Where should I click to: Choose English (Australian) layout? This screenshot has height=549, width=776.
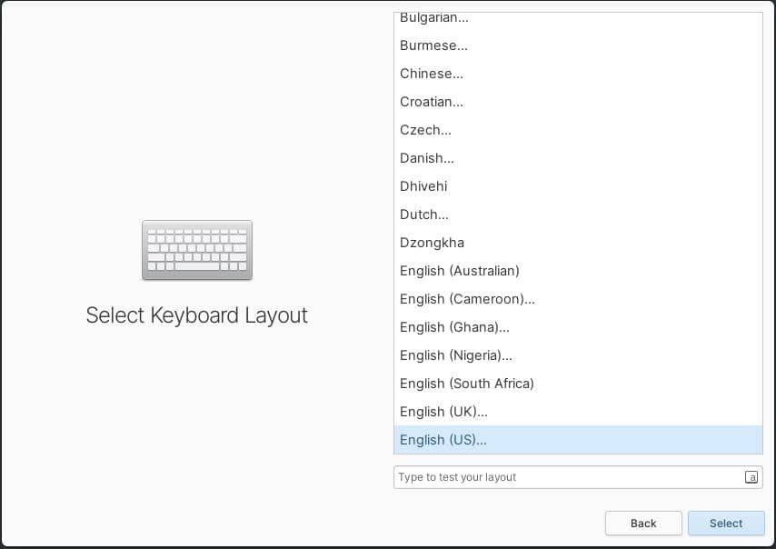[x=578, y=271]
